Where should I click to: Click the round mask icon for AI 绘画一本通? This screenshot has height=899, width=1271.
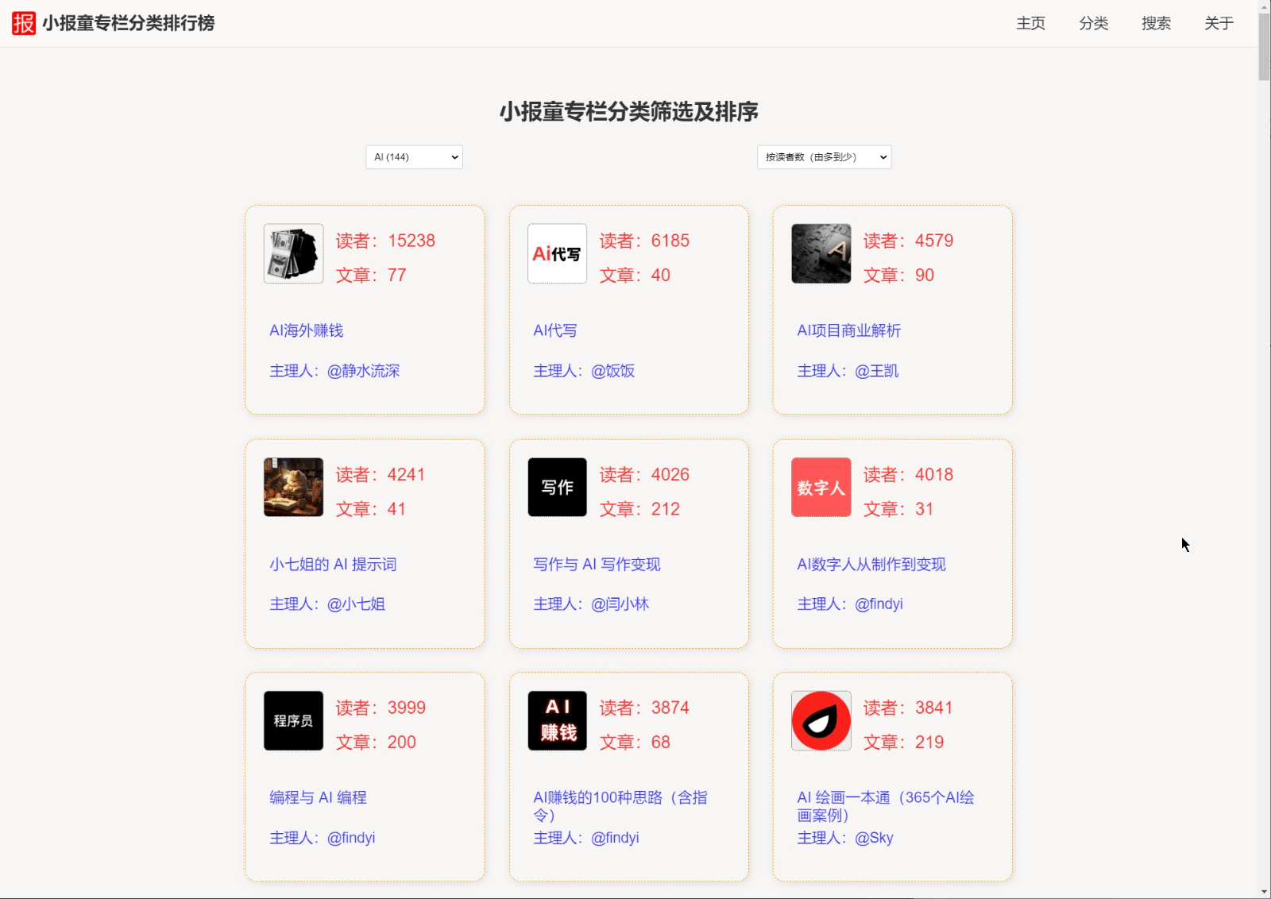[820, 720]
